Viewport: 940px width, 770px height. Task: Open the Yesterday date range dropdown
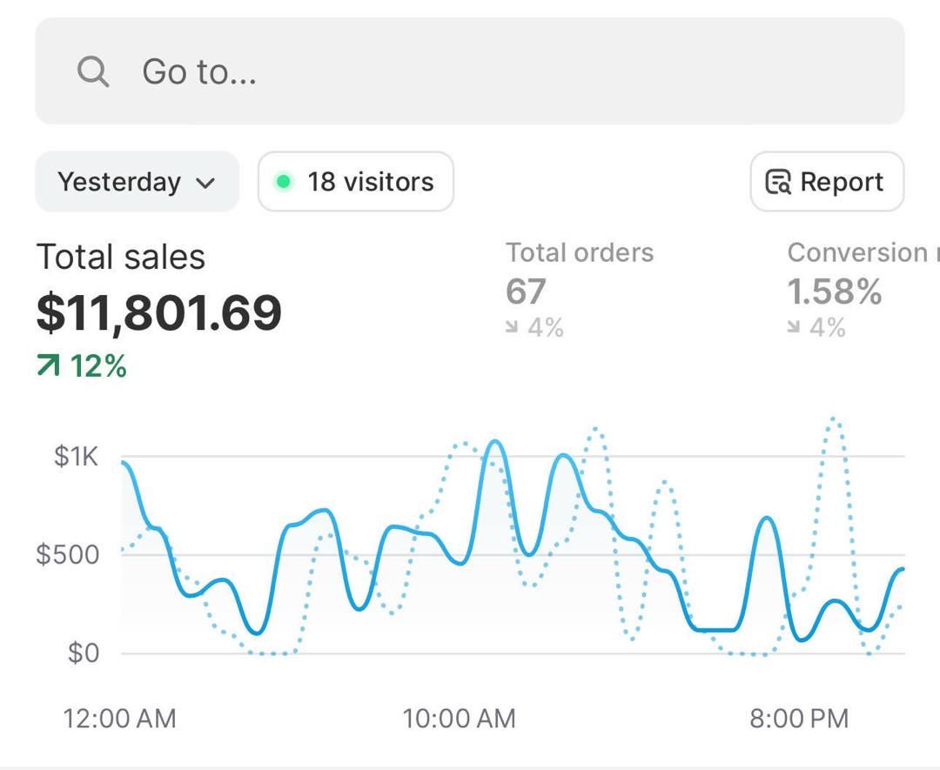click(137, 182)
